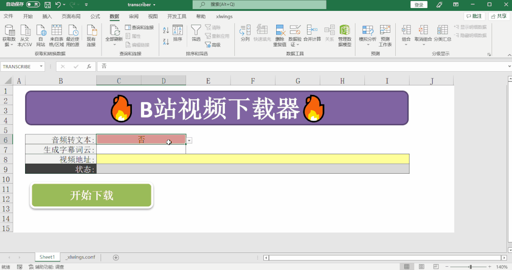Open the dropdown arrow beside cell C6
Viewport: 512px width, 270px height.
[189, 140]
